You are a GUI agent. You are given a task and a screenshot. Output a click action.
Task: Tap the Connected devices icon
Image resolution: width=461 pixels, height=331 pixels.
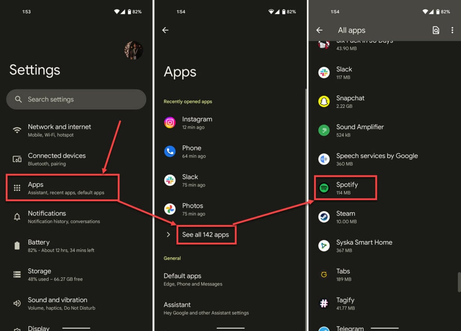(17, 159)
